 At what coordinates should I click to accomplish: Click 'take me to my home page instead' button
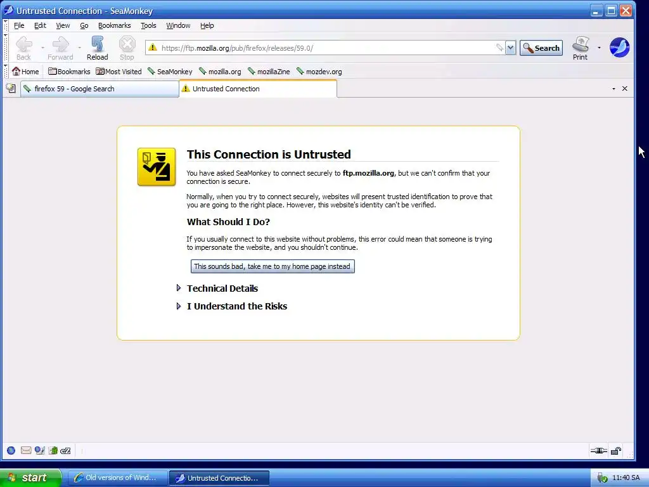point(273,266)
